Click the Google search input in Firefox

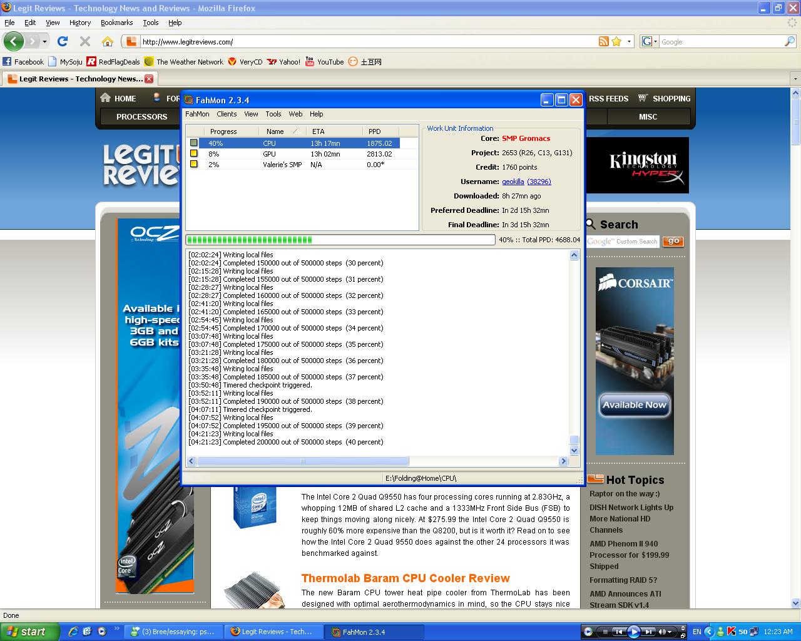coord(721,42)
